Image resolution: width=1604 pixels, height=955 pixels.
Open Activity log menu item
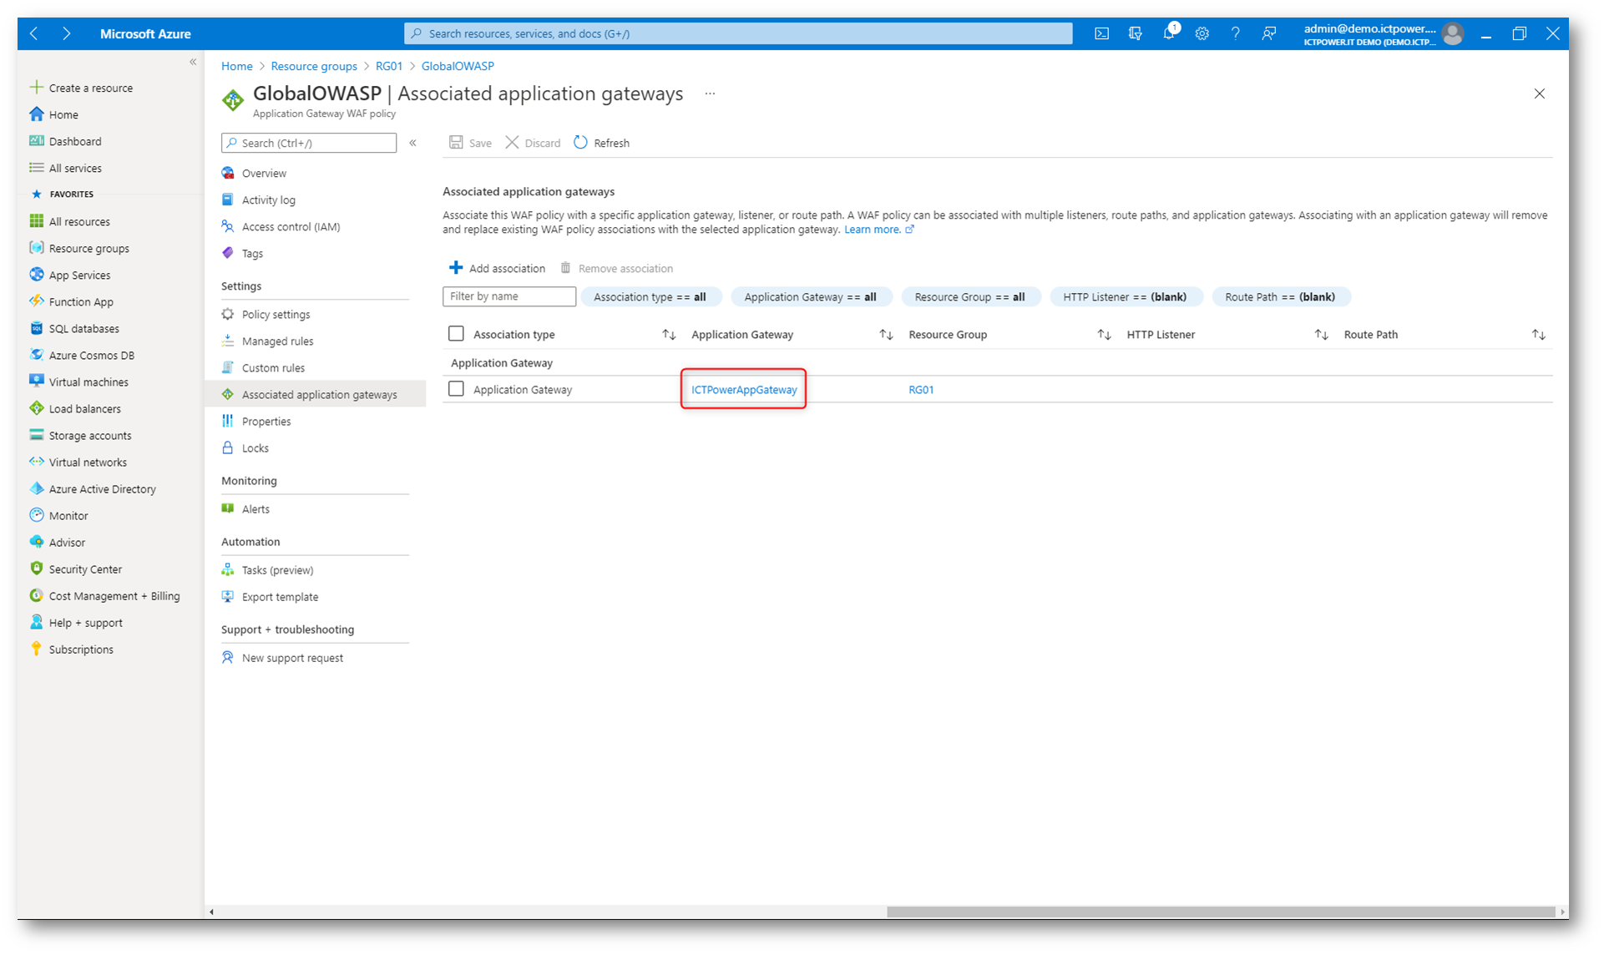[268, 200]
